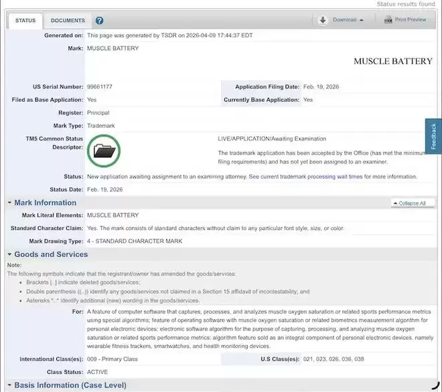442x392 pixels.
Task: Click U.S classes 021, 023, 026, 036, 038
Action: click(x=334, y=359)
